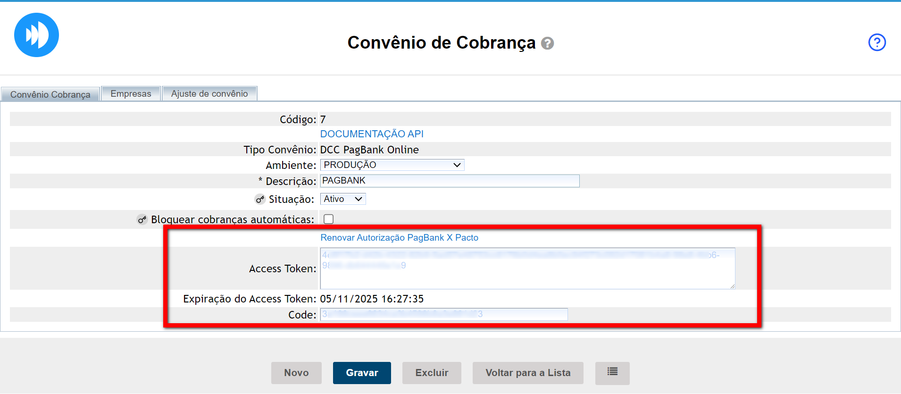Click inside the Access Token text area
This screenshot has height=394, width=901.
[x=527, y=268]
